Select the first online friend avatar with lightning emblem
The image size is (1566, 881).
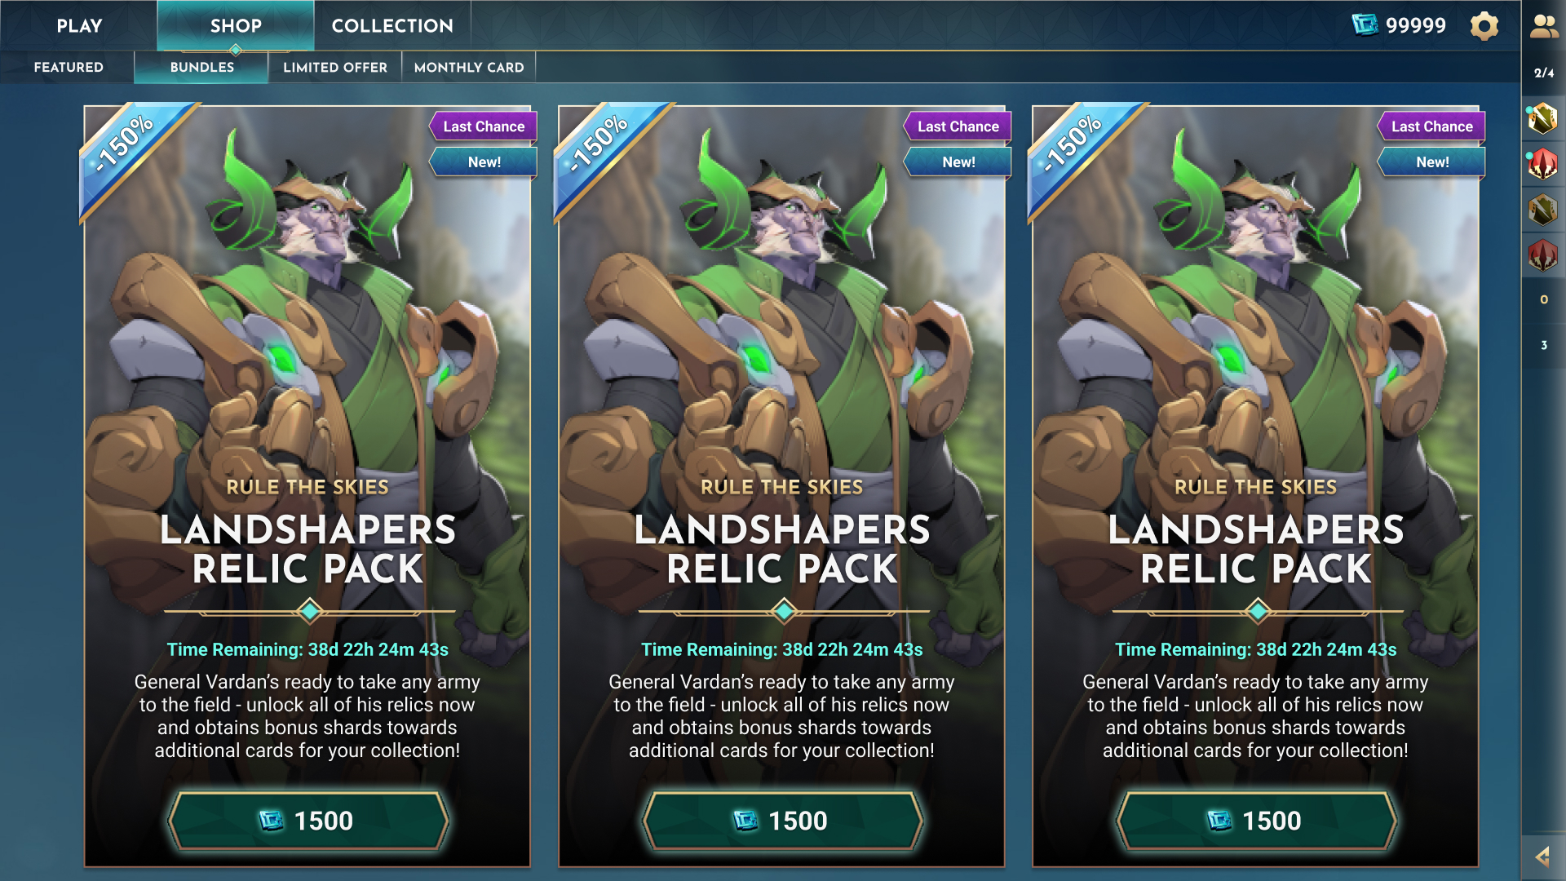[1543, 118]
